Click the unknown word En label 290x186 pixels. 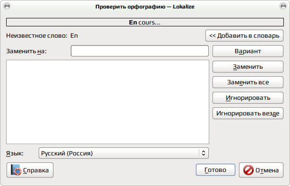74,36
